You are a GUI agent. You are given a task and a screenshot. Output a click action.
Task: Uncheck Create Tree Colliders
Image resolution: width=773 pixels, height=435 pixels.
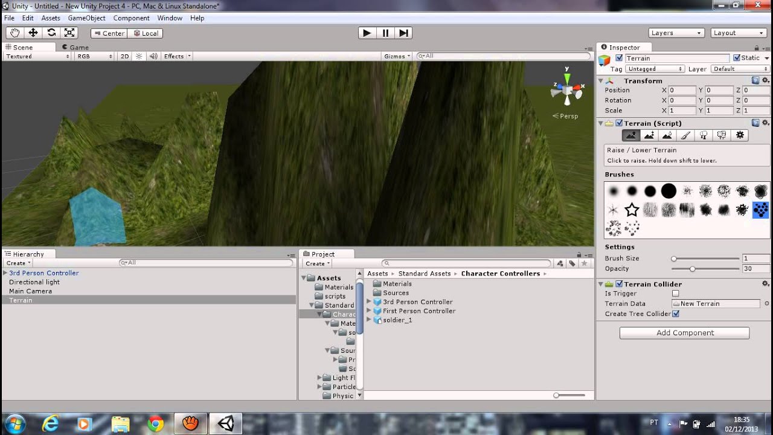click(676, 314)
